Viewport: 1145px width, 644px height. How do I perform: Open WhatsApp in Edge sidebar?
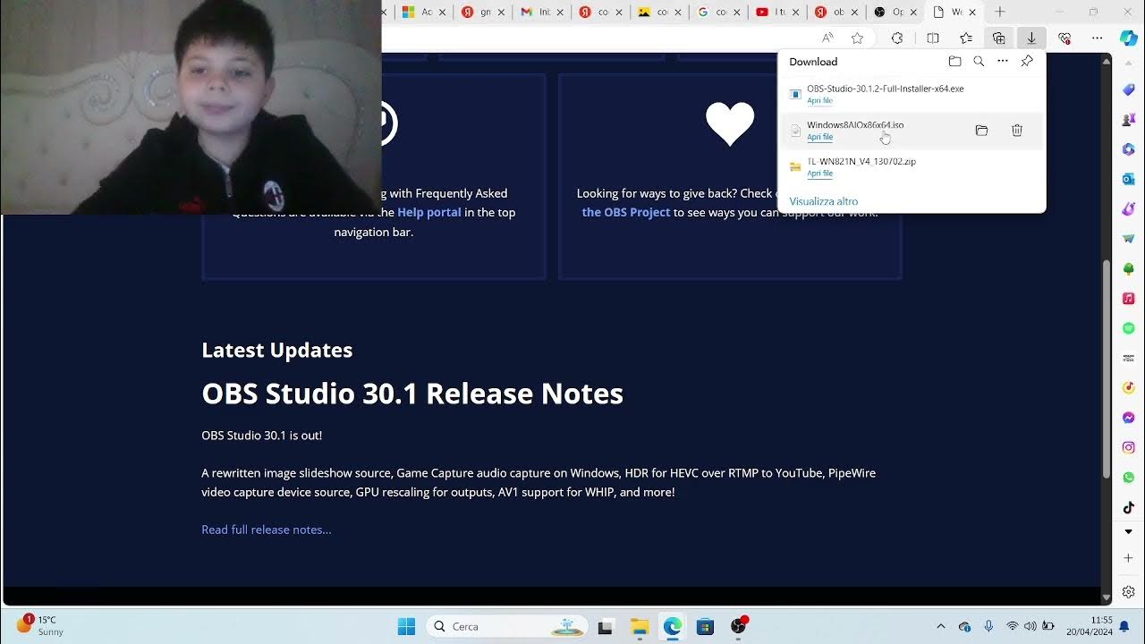point(1129,478)
